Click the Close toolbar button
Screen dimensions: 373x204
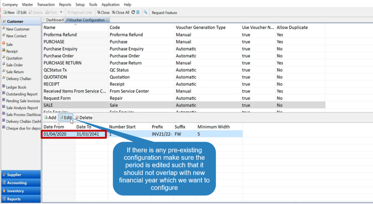click(x=103, y=12)
